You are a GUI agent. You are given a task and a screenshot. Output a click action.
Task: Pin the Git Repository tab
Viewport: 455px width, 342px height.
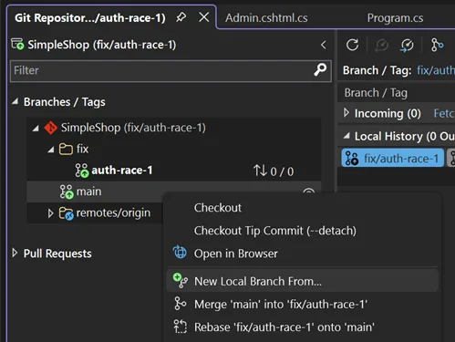click(x=181, y=17)
